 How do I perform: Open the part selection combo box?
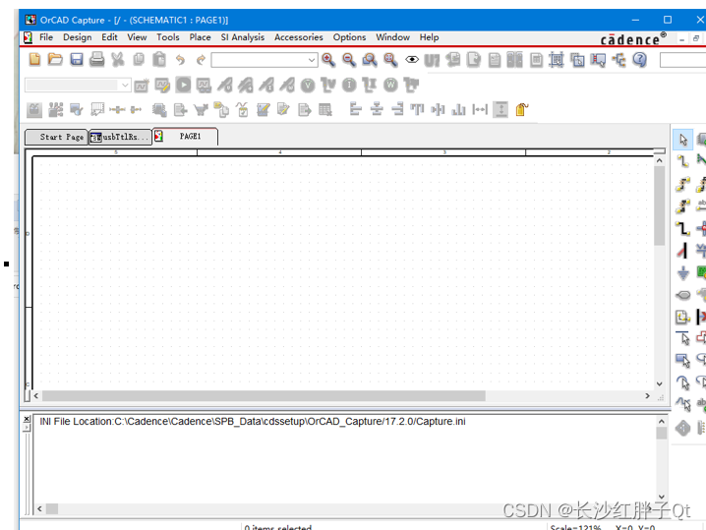(x=265, y=60)
